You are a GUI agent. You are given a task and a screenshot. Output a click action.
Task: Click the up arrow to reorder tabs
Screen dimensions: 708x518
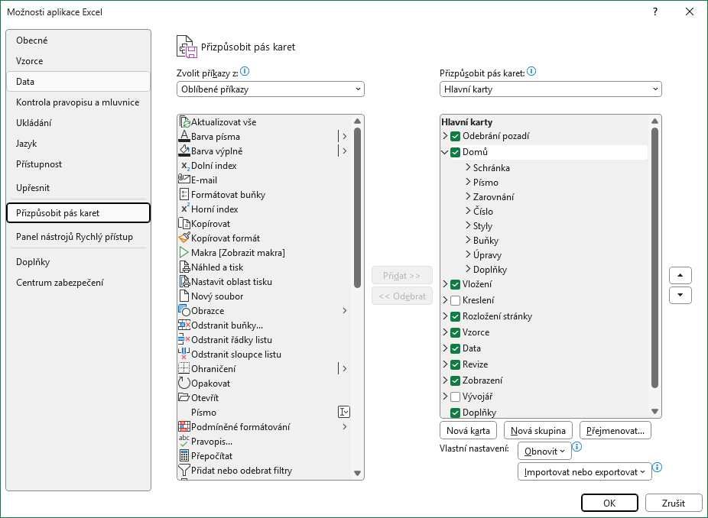point(680,275)
